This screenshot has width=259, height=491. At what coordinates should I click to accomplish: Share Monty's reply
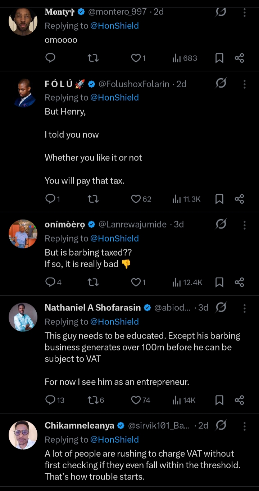(x=239, y=58)
